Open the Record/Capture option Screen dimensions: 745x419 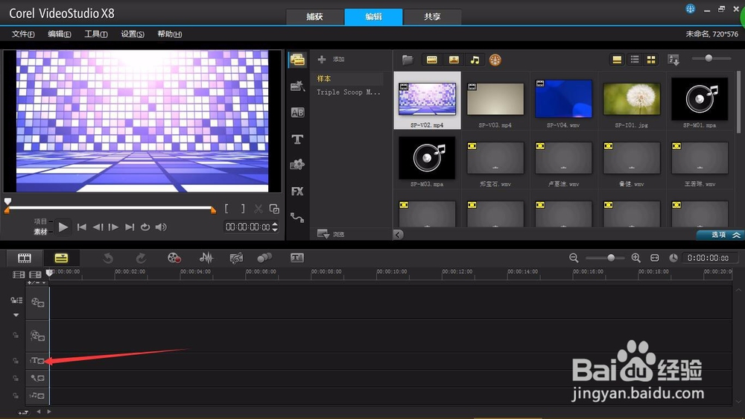point(174,258)
